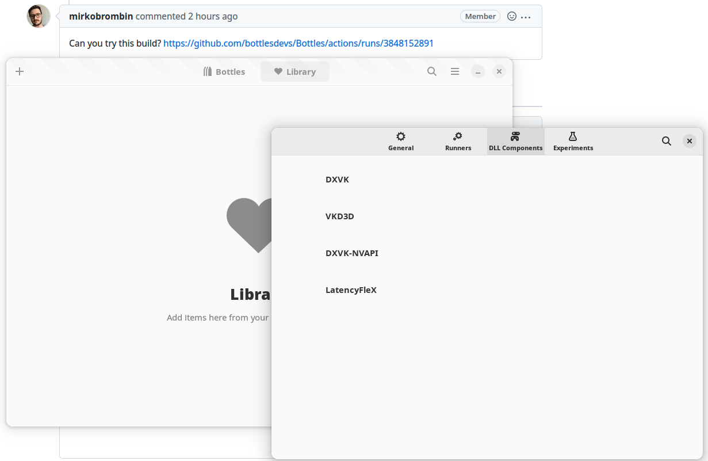Screen dimensions: 708x461
Task: Open the emoji reaction picker on the comment
Action: click(511, 16)
